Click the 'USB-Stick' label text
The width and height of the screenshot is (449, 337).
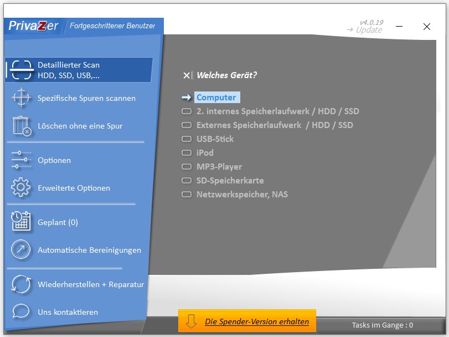click(215, 139)
